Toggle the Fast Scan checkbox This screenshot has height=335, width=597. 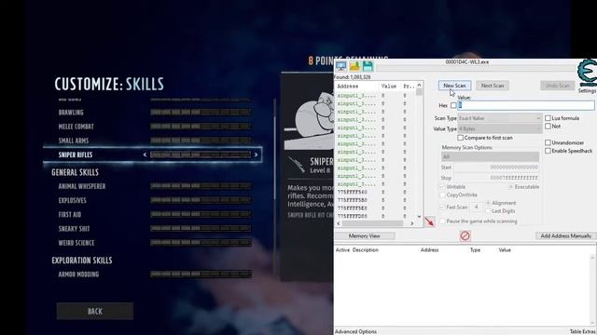(x=442, y=207)
